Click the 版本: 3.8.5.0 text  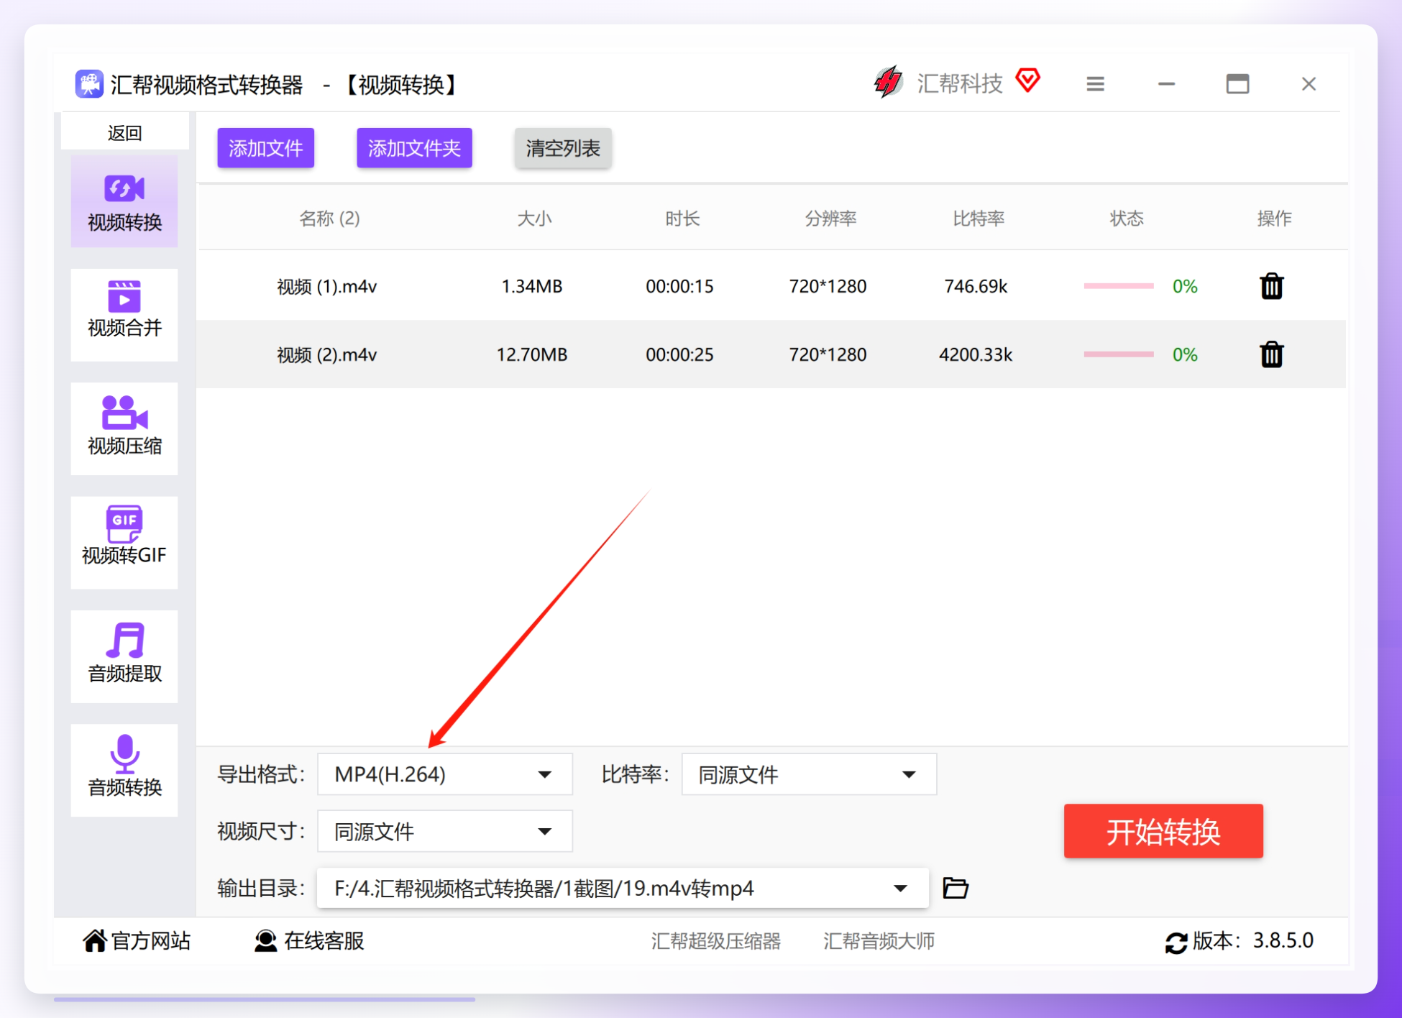click(1253, 940)
